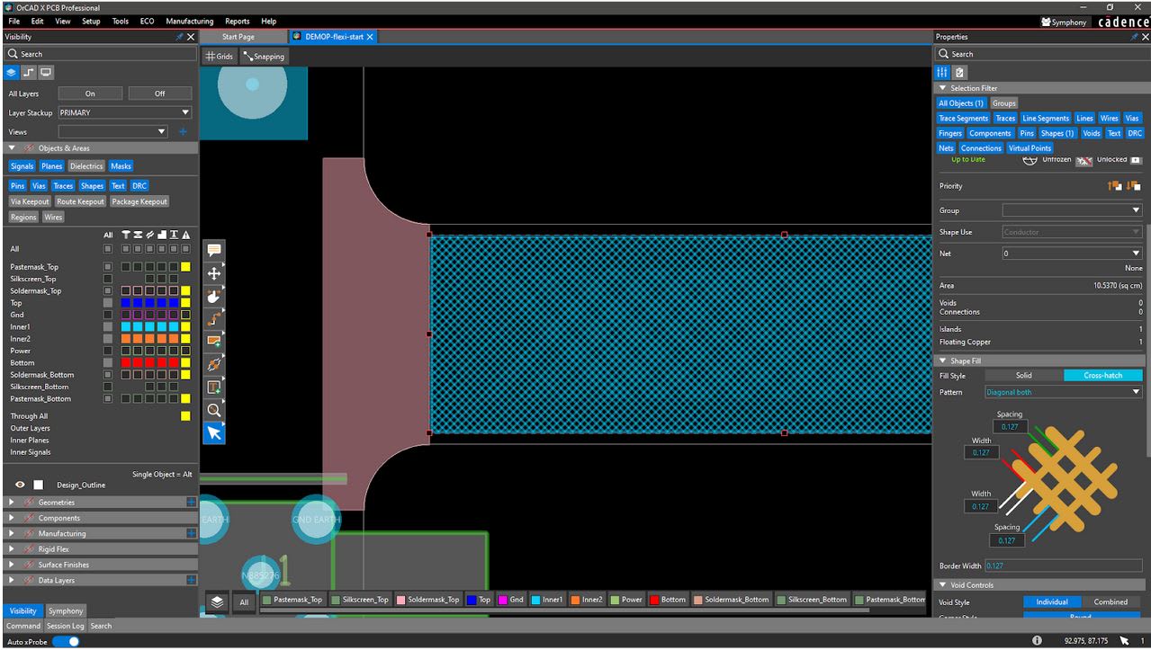Select the comment/annotation tool in canvas toolbar
Screen dimensions: 1151x650
click(214, 250)
